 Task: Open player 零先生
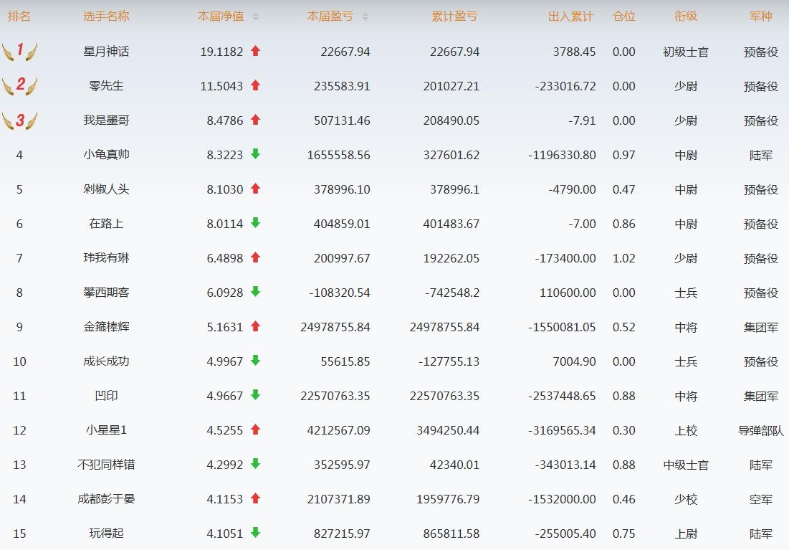coord(106,85)
